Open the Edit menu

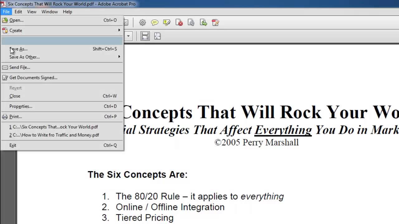[x=18, y=12]
